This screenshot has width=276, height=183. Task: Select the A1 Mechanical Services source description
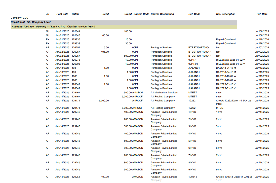tap(164, 93)
